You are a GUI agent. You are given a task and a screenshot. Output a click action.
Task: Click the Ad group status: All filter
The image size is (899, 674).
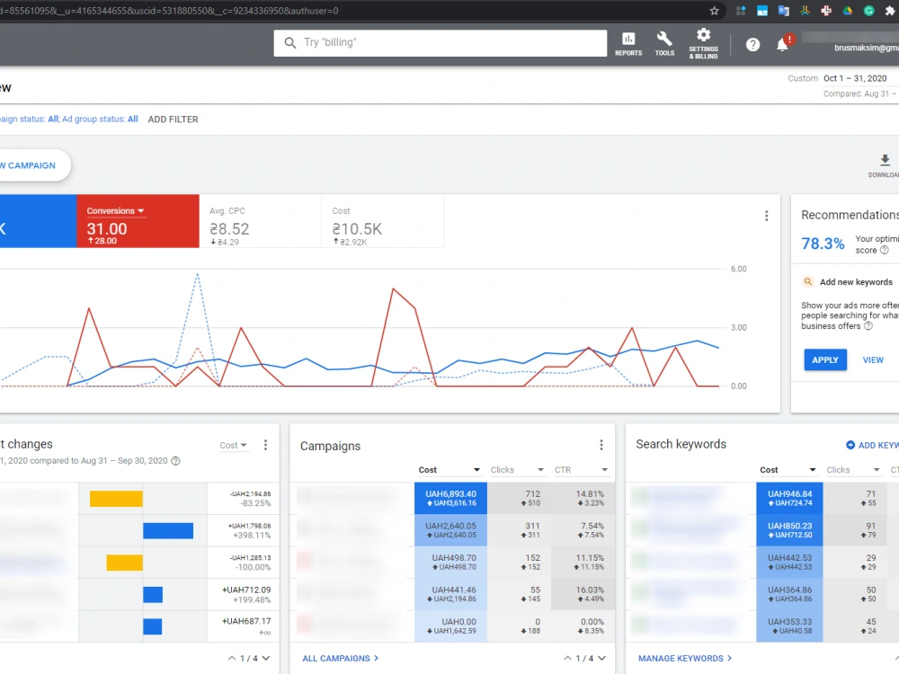coord(100,120)
